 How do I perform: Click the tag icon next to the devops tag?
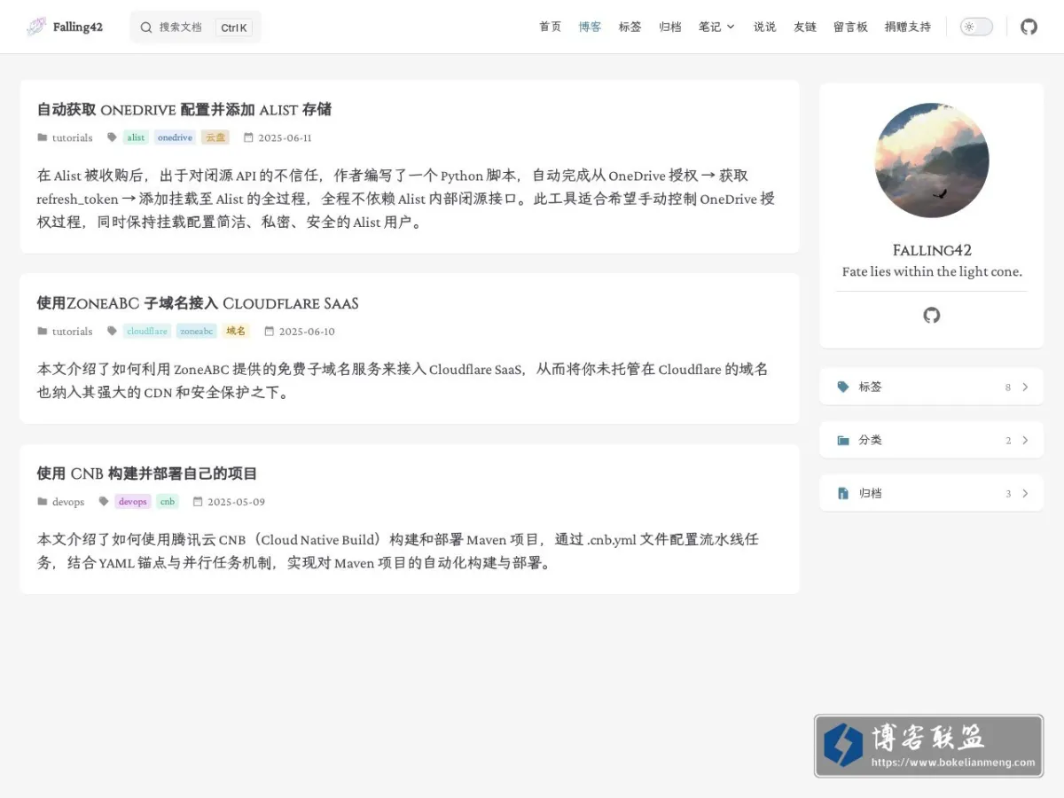pyautogui.click(x=104, y=501)
